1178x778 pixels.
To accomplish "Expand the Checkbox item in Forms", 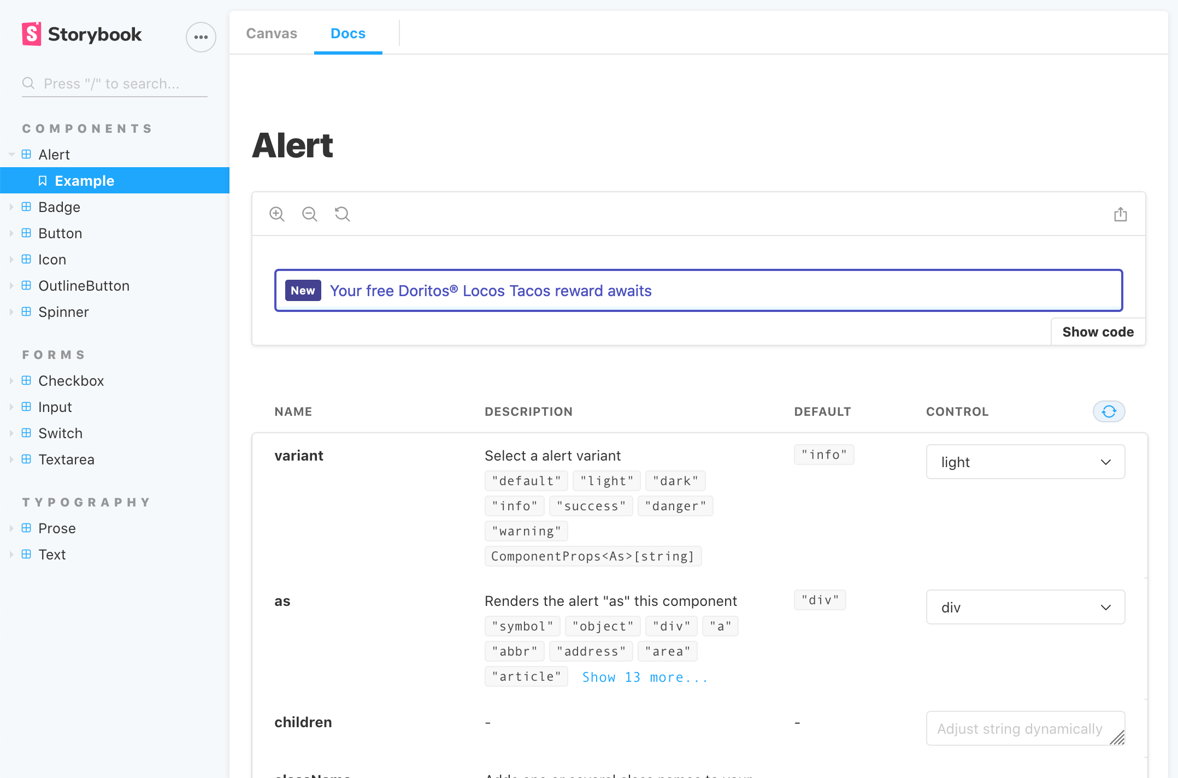I will tap(70, 381).
